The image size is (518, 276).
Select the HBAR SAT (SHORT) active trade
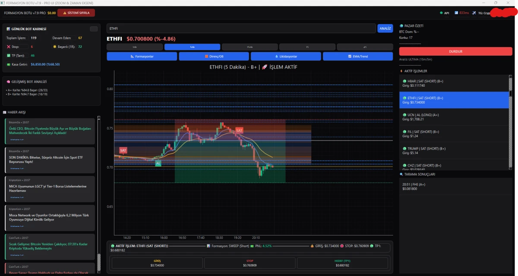(x=454, y=83)
